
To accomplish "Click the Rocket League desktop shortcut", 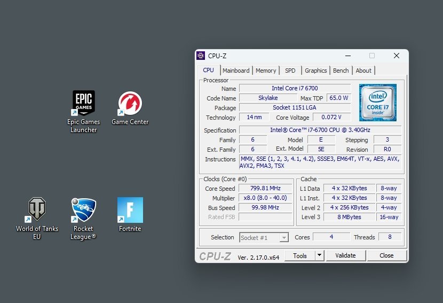I will pos(83,211).
